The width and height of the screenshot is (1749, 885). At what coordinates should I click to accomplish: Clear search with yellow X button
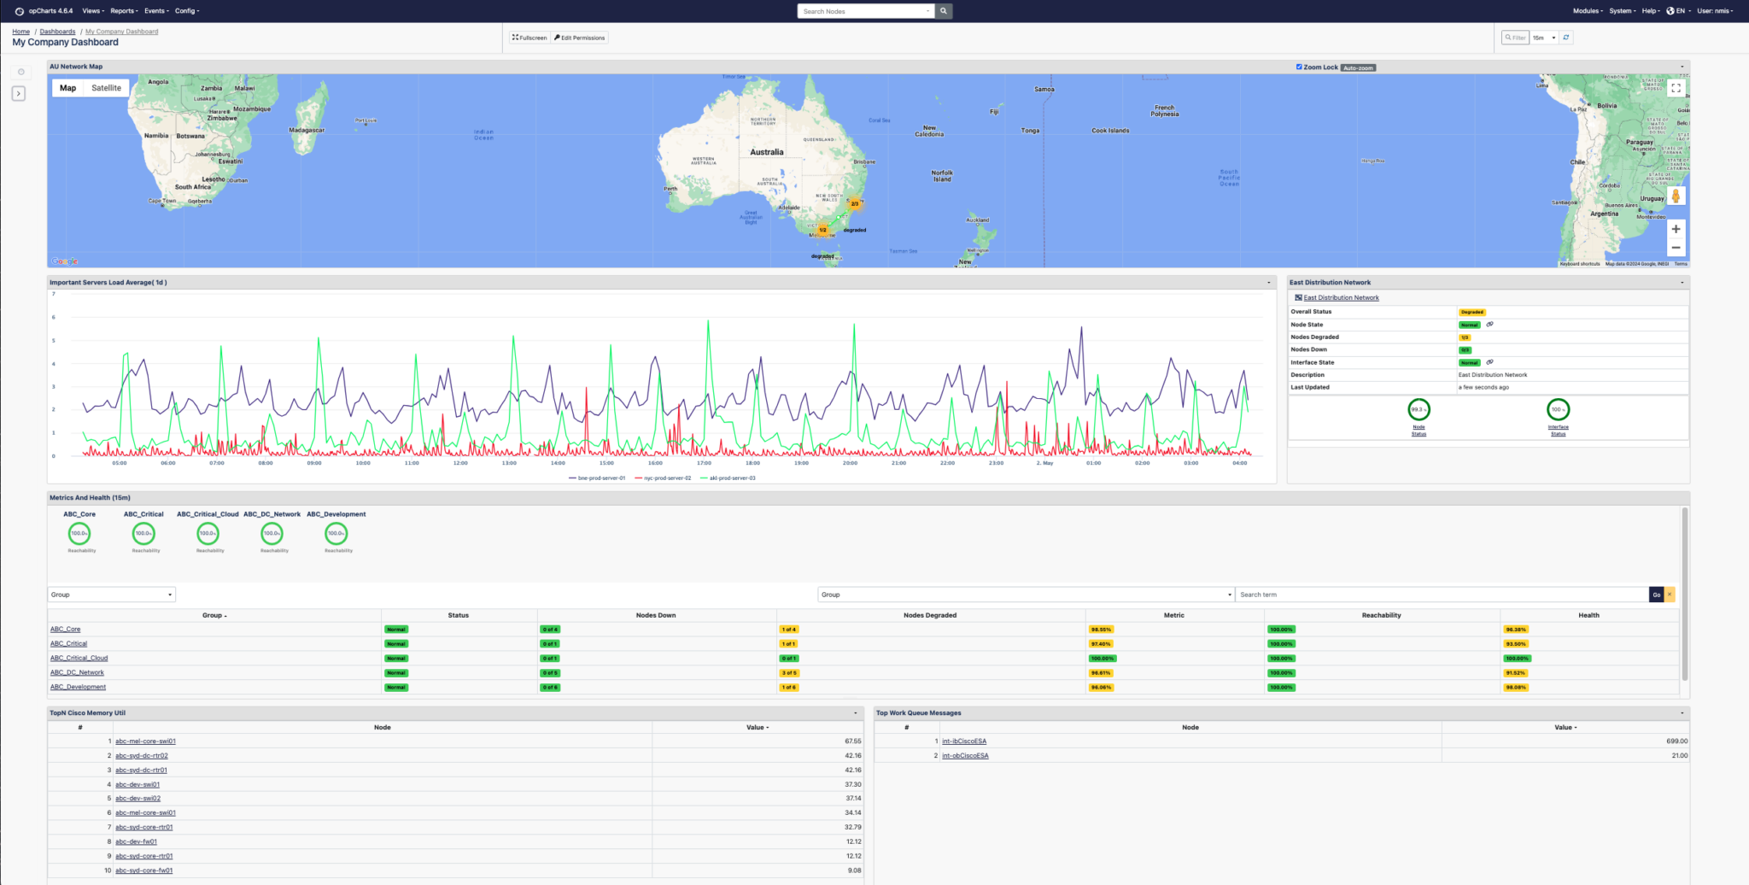click(x=1670, y=595)
